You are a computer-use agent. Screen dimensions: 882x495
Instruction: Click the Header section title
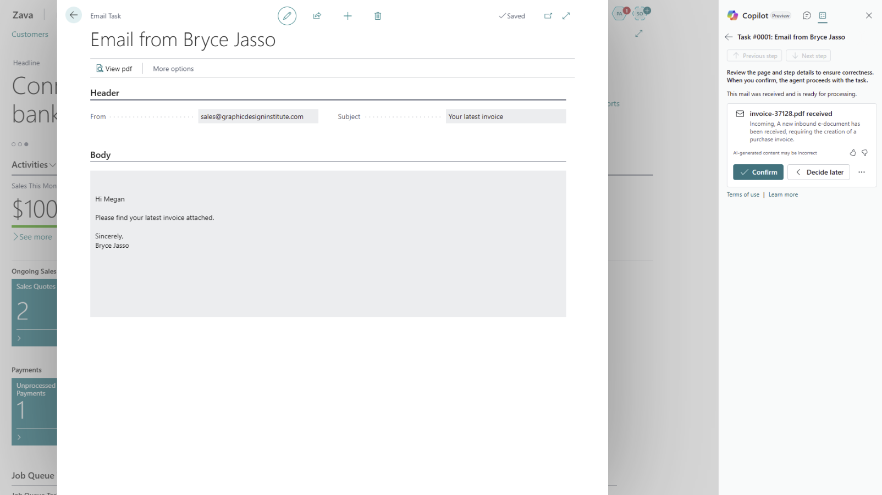click(x=104, y=93)
